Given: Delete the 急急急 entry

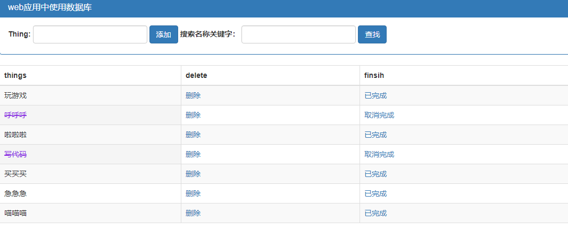Looking at the screenshot, I should (193, 193).
